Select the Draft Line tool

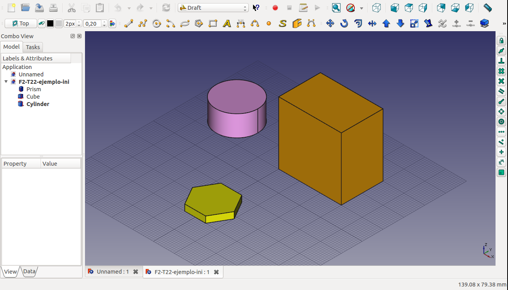click(x=128, y=24)
